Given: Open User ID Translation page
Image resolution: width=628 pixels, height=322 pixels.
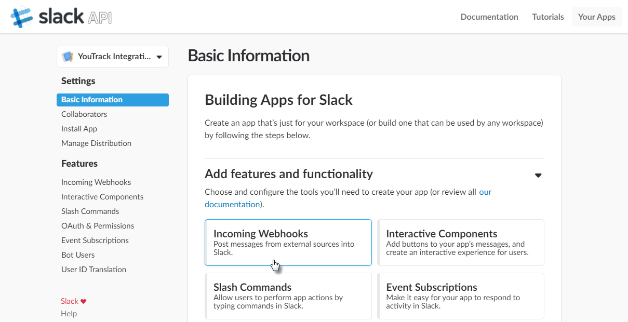Looking at the screenshot, I should [x=93, y=270].
